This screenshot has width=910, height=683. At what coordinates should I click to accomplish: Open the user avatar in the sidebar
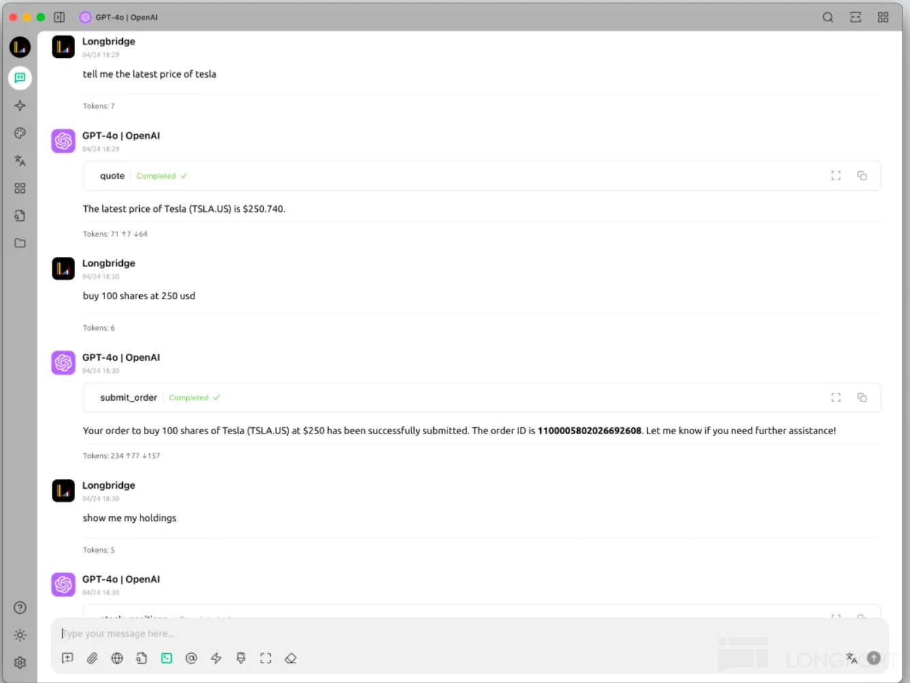(20, 47)
